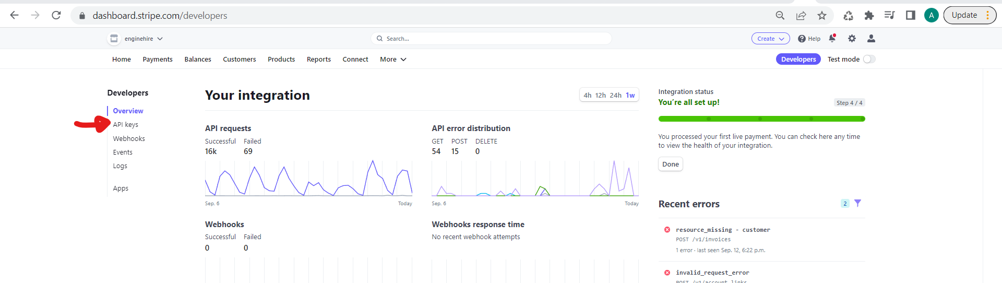Toggle browser side panel icon
Image resolution: width=1002 pixels, height=283 pixels.
[911, 15]
